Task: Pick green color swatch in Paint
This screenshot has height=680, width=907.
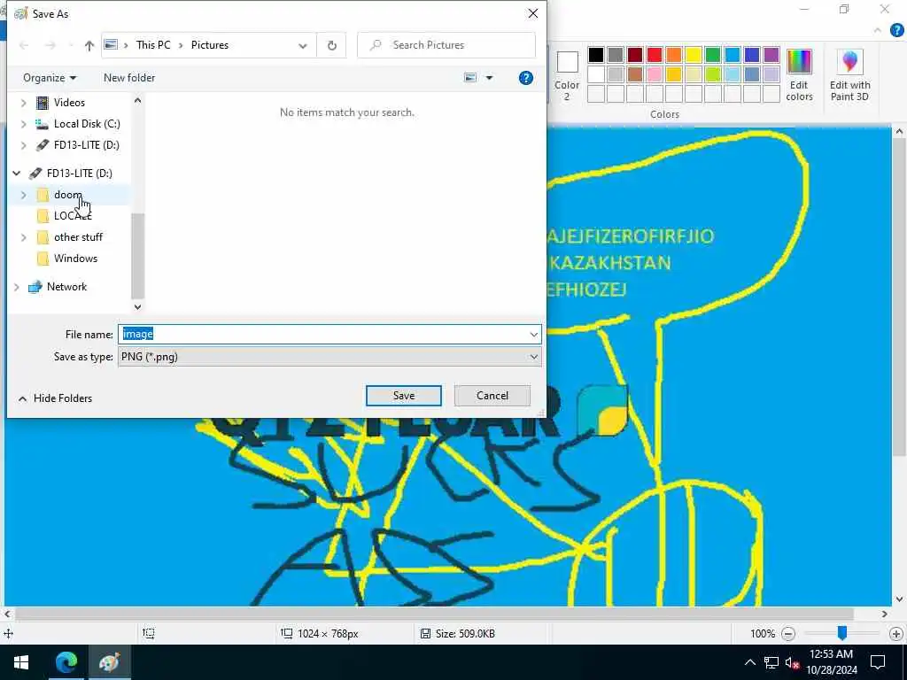Action: (713, 55)
